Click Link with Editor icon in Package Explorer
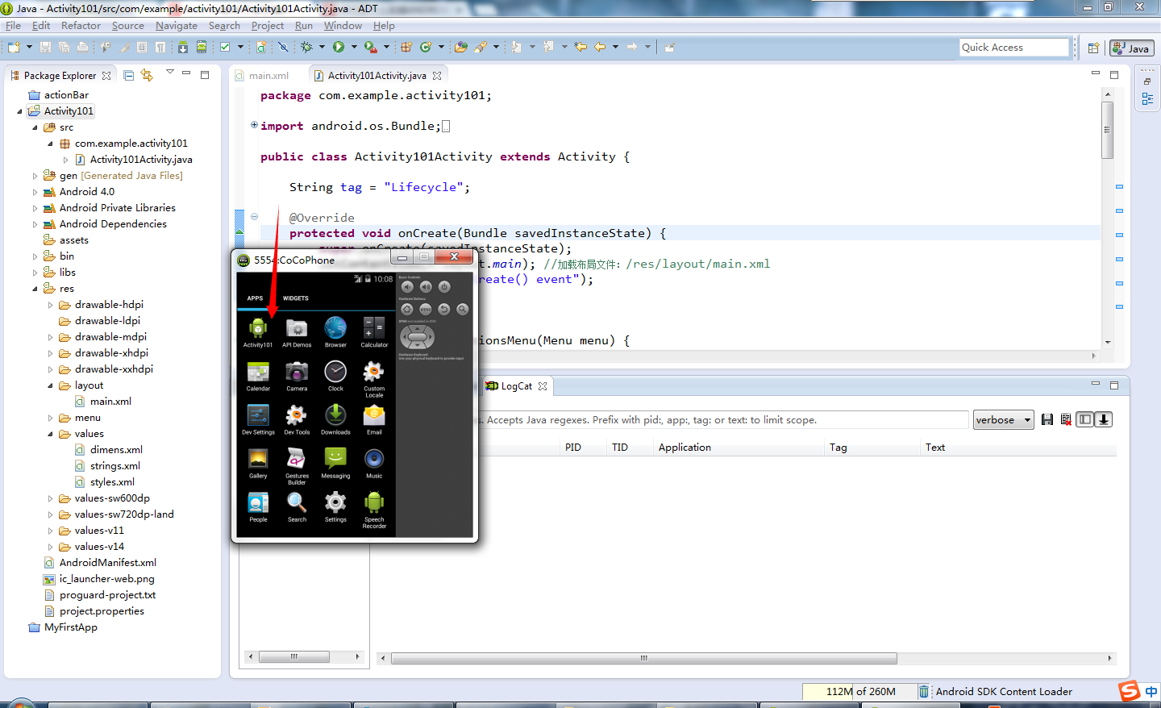Image resolution: width=1161 pixels, height=708 pixels. pos(147,75)
